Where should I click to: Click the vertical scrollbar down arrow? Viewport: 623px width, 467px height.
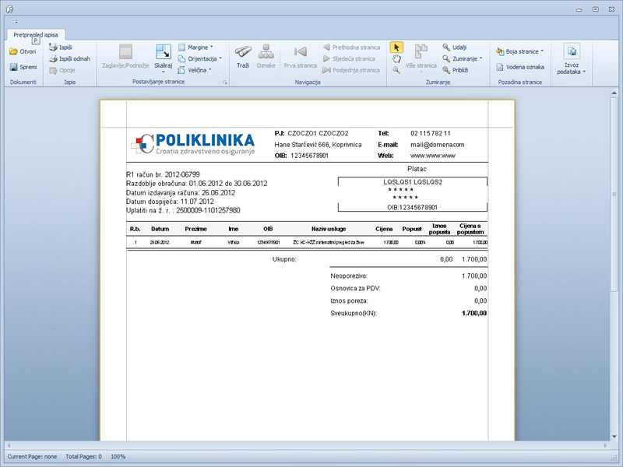click(614, 436)
